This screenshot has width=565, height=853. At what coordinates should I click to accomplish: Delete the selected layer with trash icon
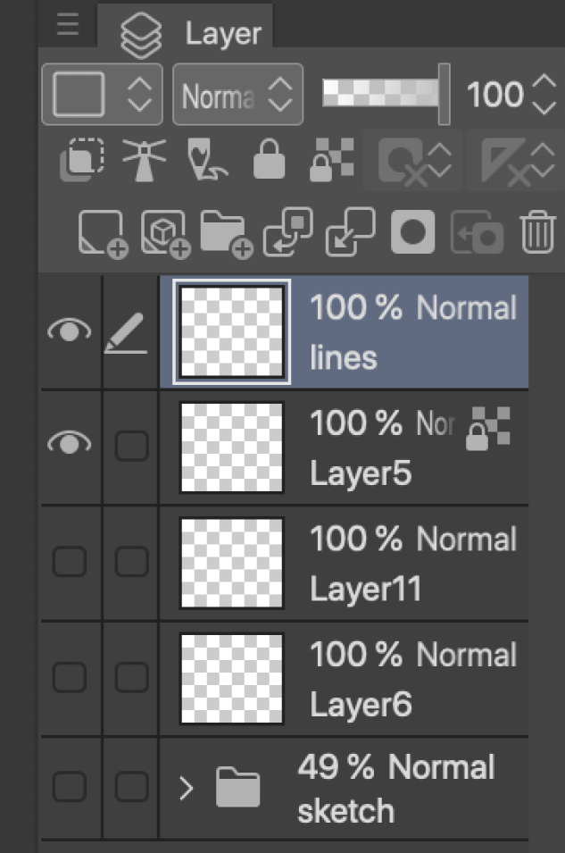pos(537,233)
